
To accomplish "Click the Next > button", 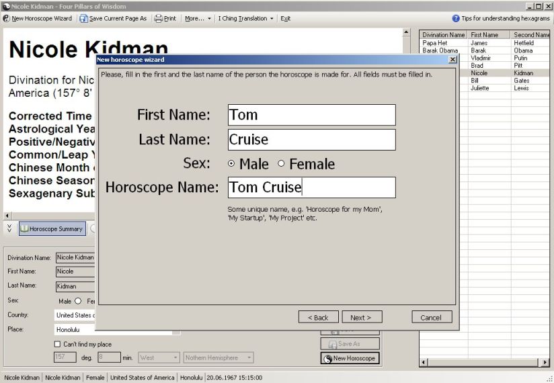I will [362, 317].
